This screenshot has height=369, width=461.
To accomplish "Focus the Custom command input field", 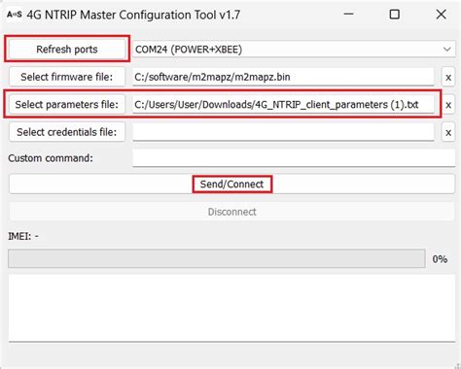I will click(x=294, y=158).
